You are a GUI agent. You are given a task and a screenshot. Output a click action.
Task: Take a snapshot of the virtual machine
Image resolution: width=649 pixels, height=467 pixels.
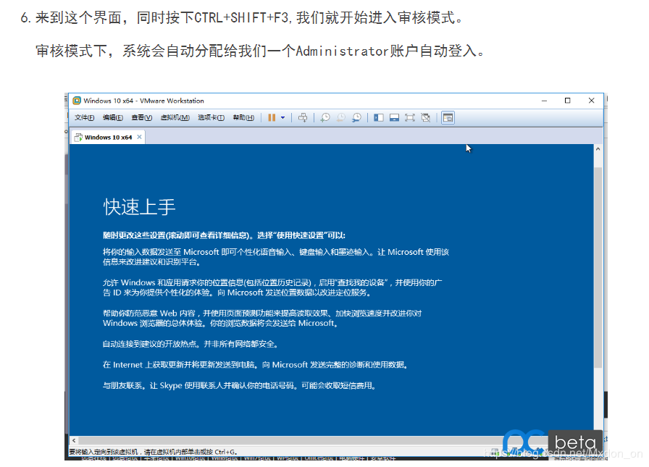tap(325, 117)
